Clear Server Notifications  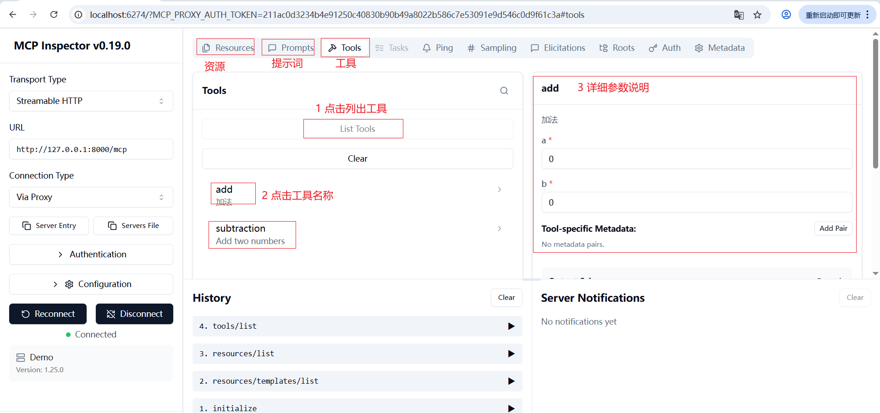pos(855,297)
